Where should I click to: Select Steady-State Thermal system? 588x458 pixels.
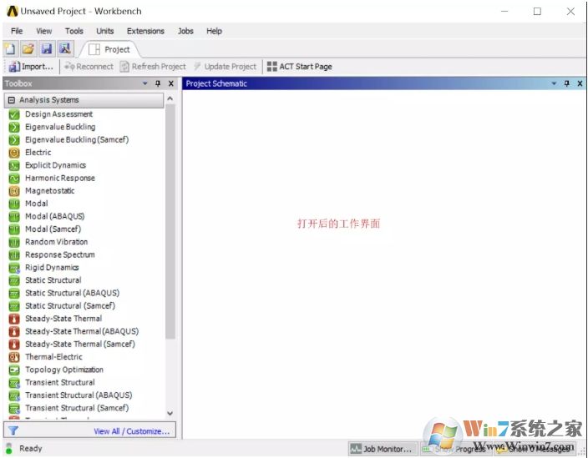(x=63, y=319)
